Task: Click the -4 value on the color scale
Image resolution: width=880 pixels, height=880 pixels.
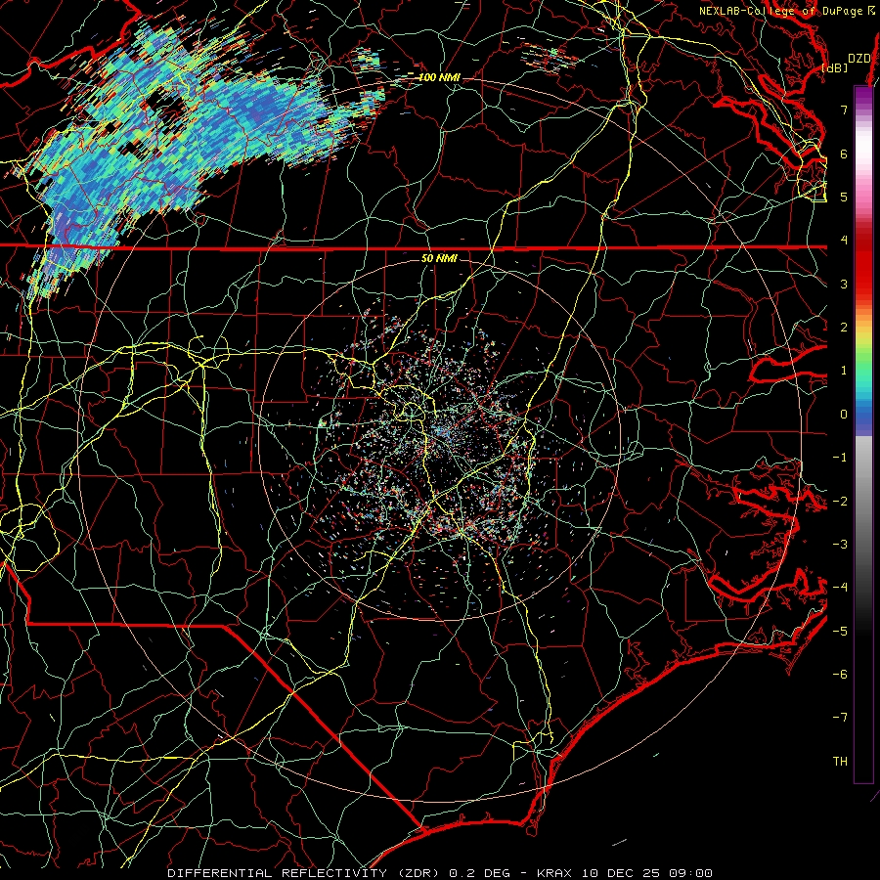Action: click(x=840, y=588)
